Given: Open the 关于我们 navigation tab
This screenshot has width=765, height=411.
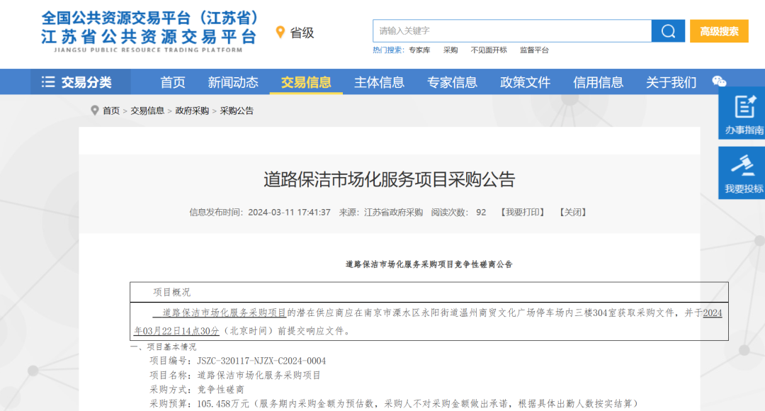Looking at the screenshot, I should (x=671, y=82).
